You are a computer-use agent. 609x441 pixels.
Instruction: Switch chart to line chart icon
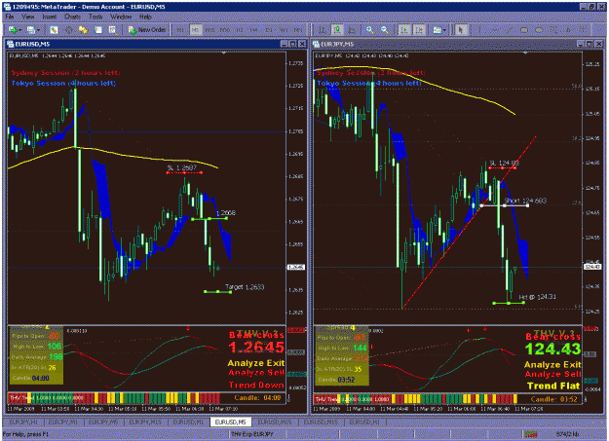point(352,30)
